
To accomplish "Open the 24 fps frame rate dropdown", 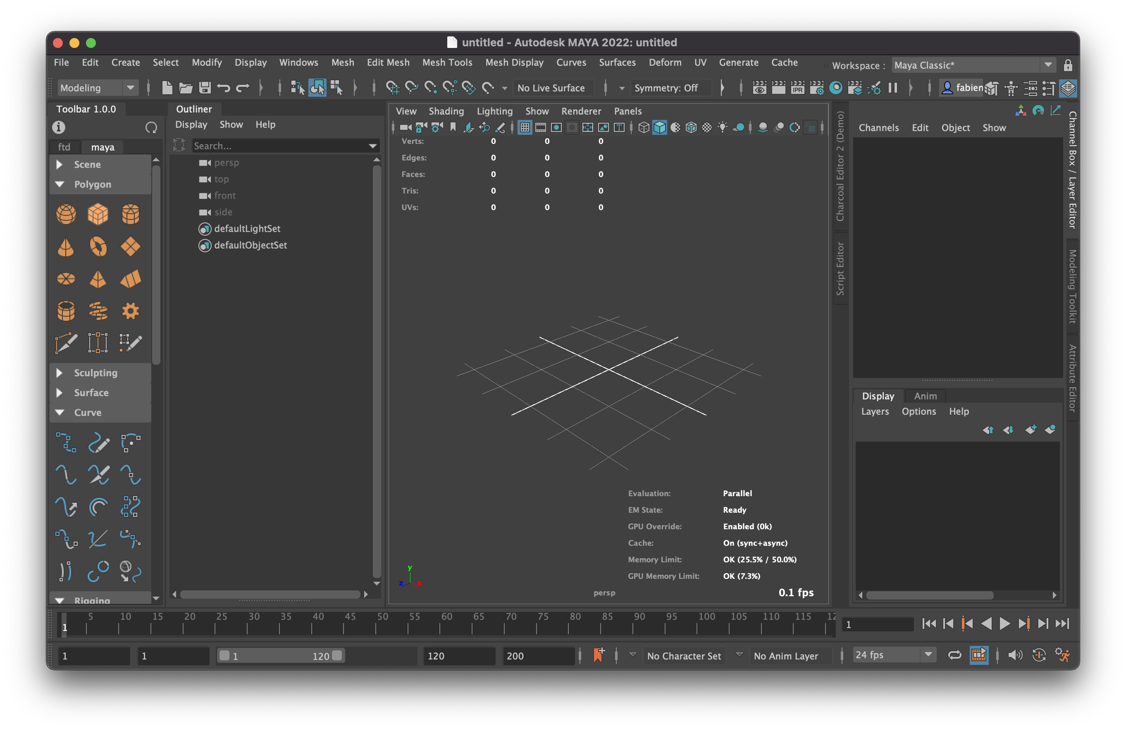I will point(894,655).
